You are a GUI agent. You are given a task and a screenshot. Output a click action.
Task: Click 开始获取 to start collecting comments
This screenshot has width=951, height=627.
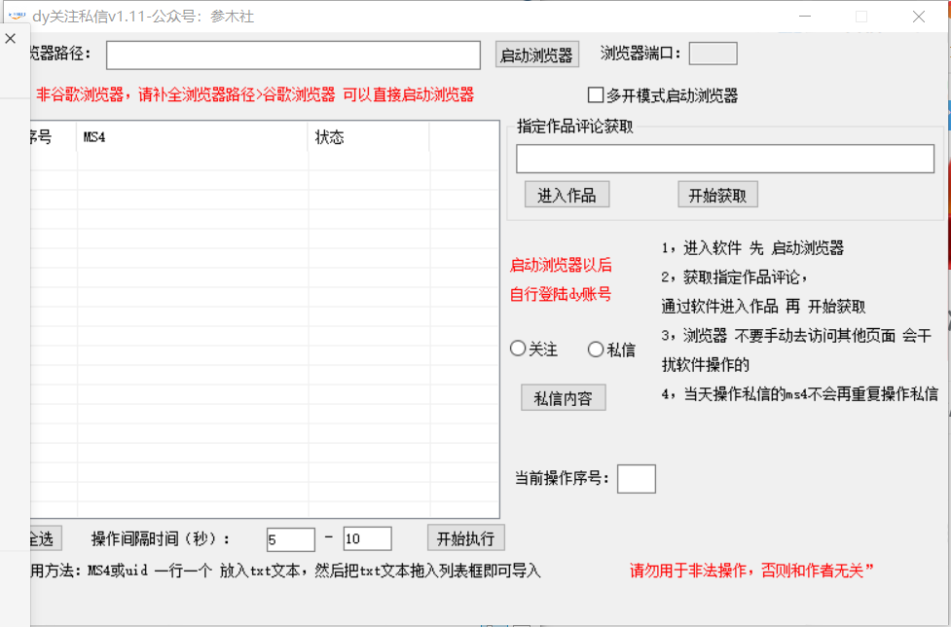pos(717,194)
